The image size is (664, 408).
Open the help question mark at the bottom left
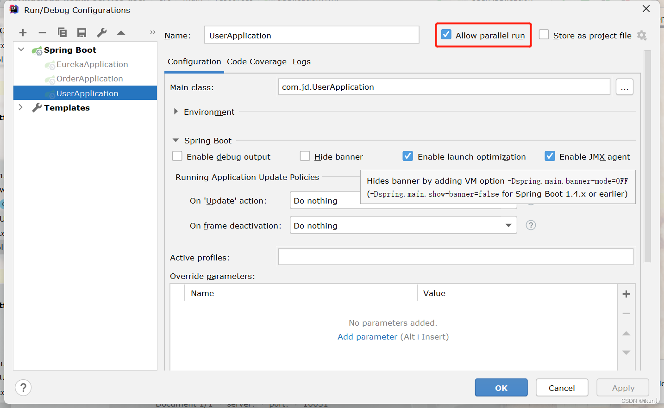pos(23,388)
